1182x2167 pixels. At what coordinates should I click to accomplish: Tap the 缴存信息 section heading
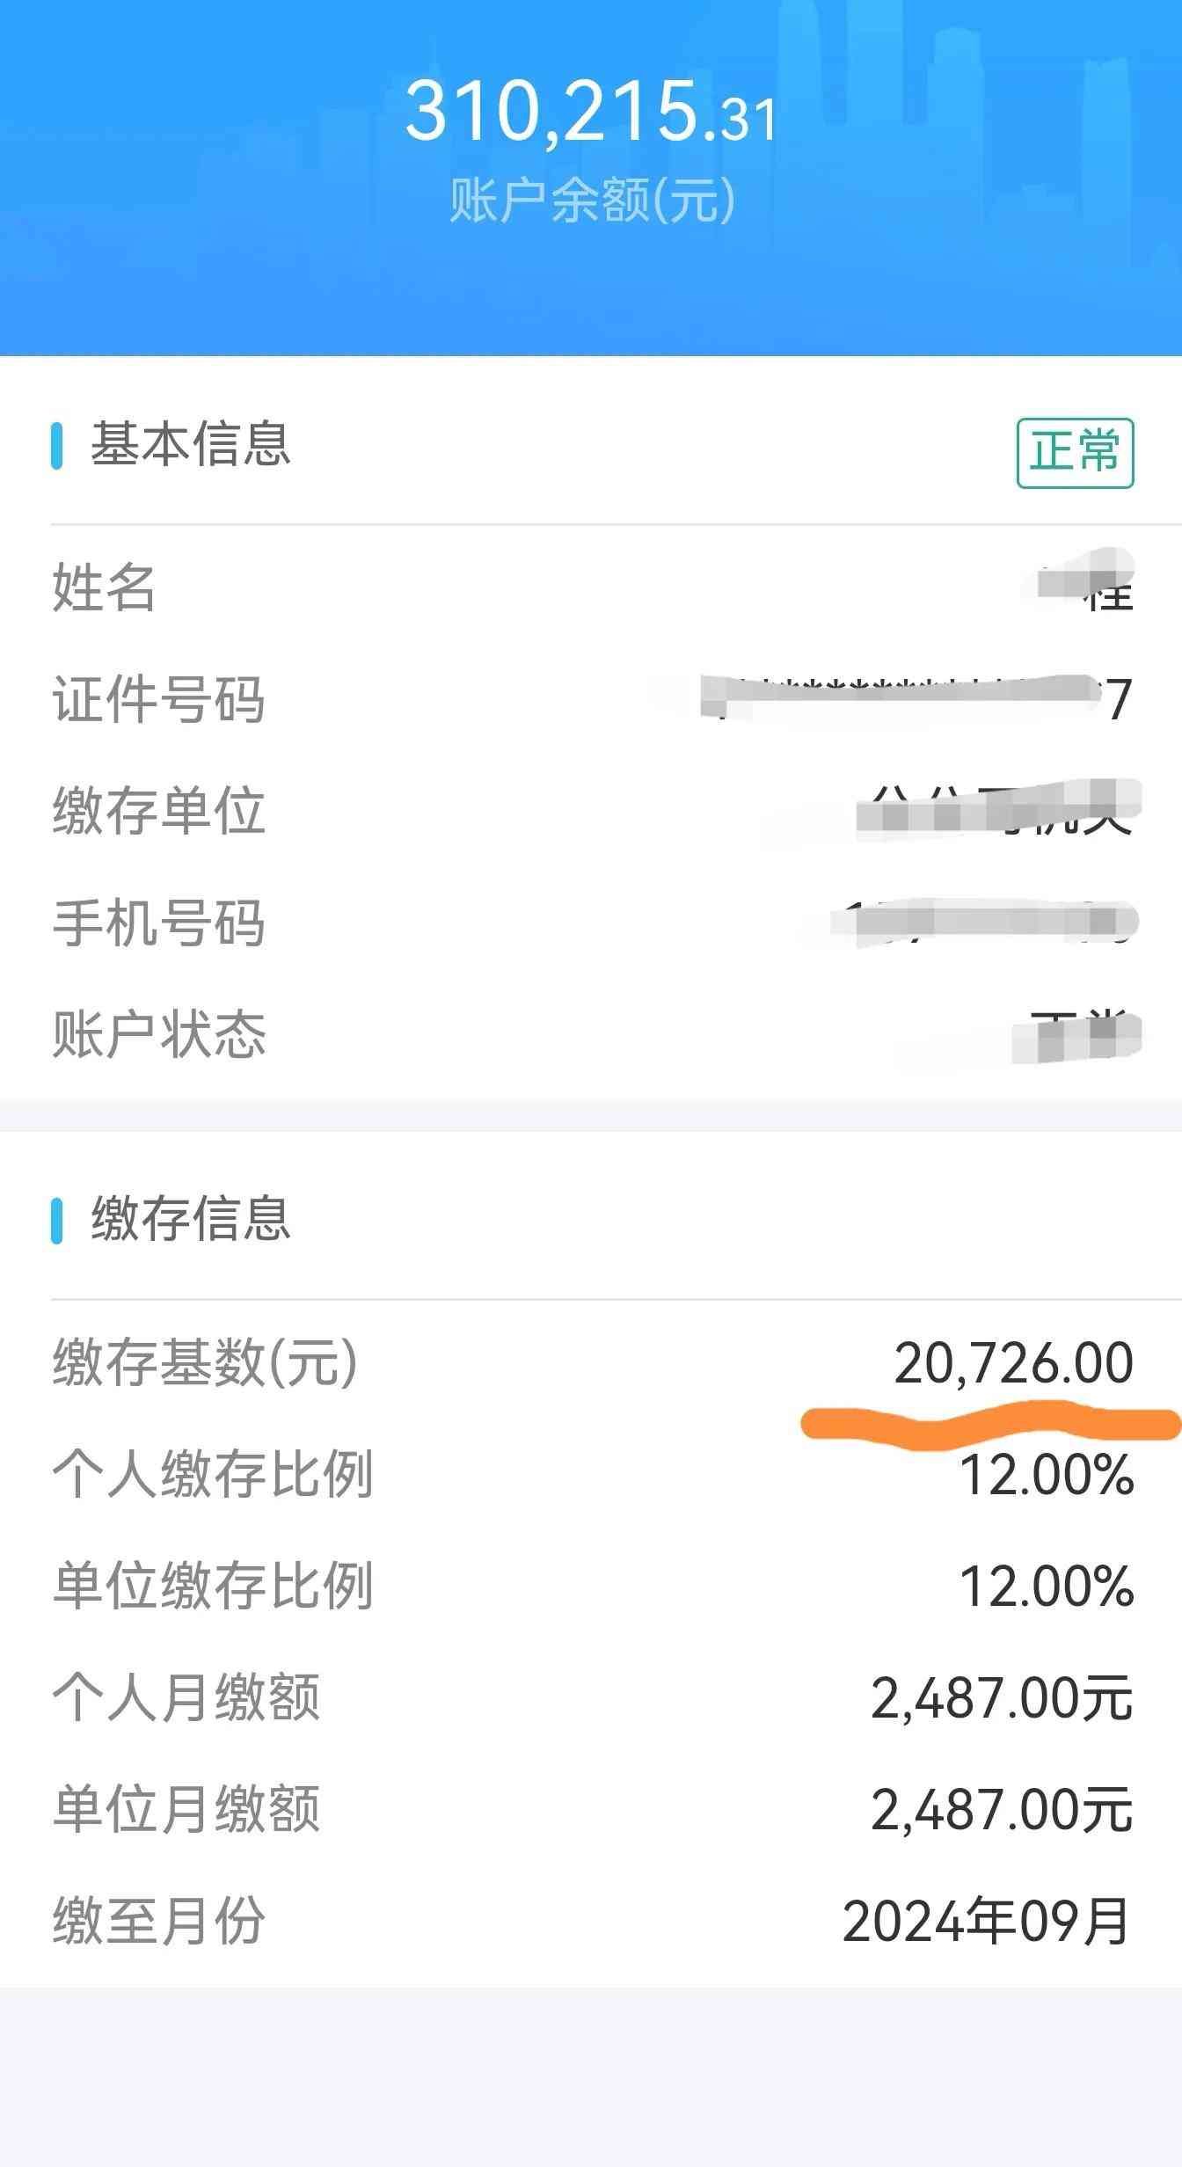pos(191,1219)
